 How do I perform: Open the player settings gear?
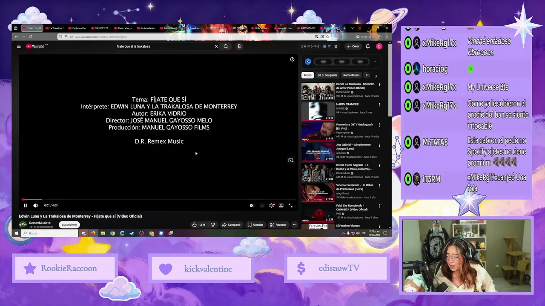click(272, 206)
